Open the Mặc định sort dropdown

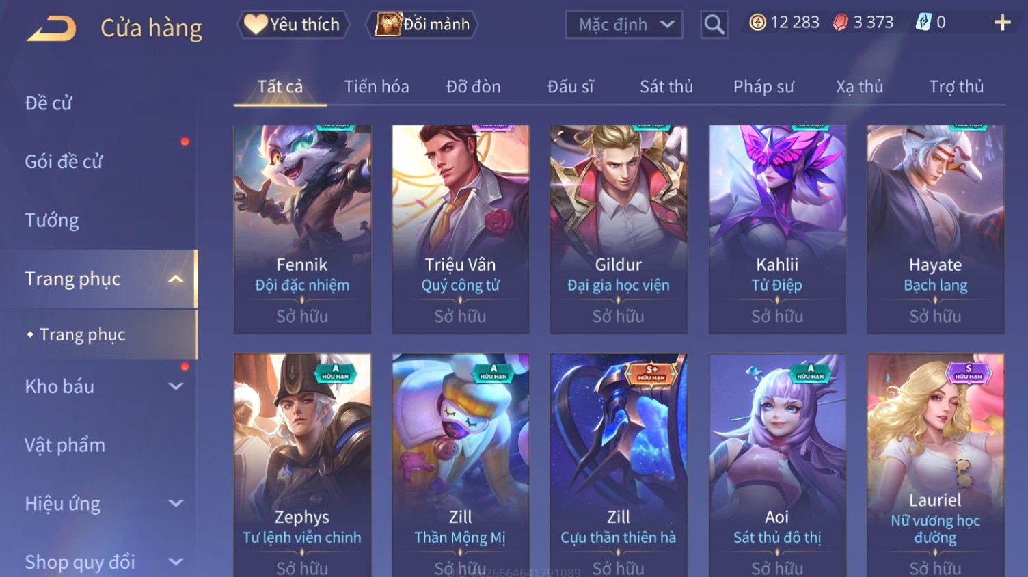[624, 25]
